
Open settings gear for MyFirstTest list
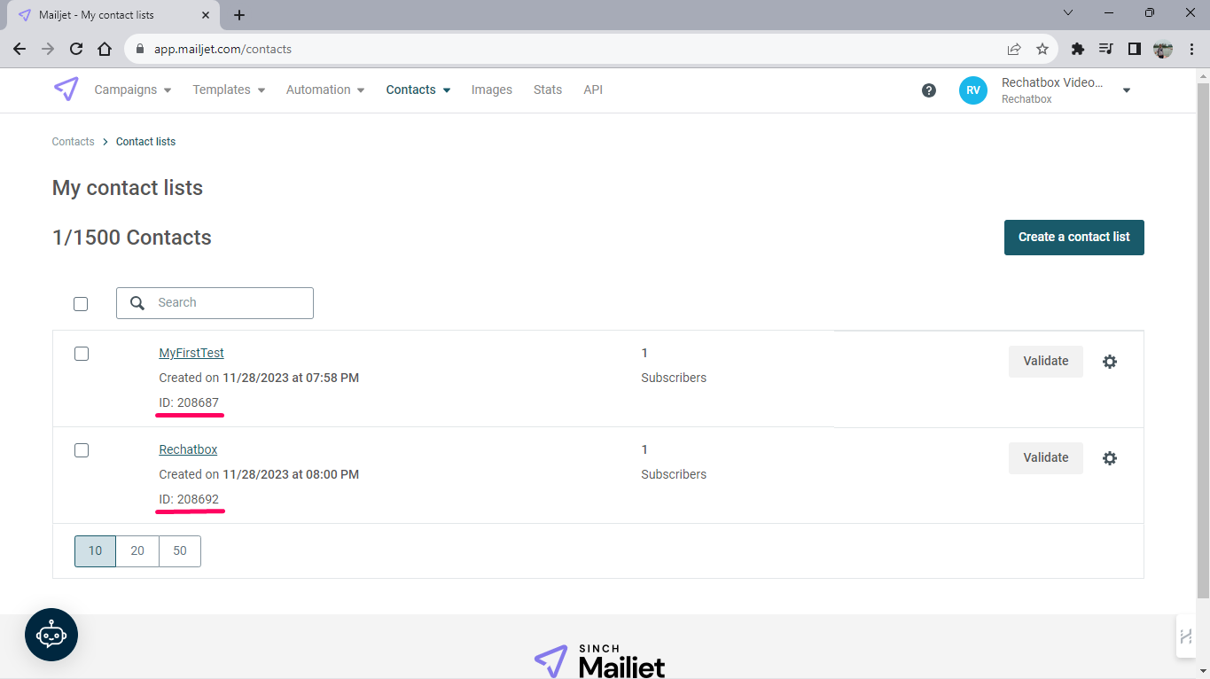(1110, 362)
